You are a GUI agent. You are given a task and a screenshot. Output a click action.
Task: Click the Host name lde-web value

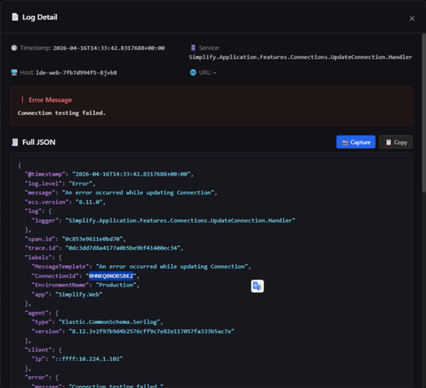pyautogui.click(x=77, y=72)
